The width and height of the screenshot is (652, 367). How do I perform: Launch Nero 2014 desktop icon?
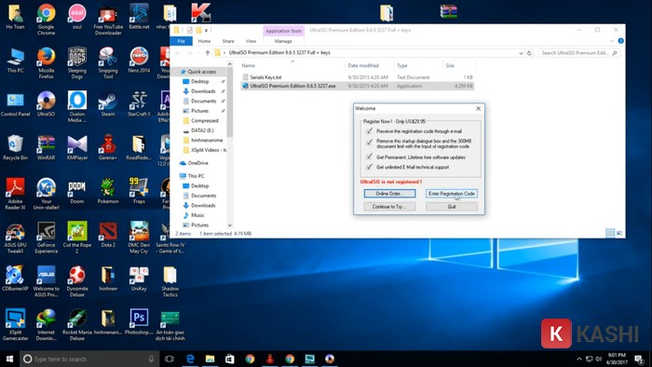[x=139, y=61]
